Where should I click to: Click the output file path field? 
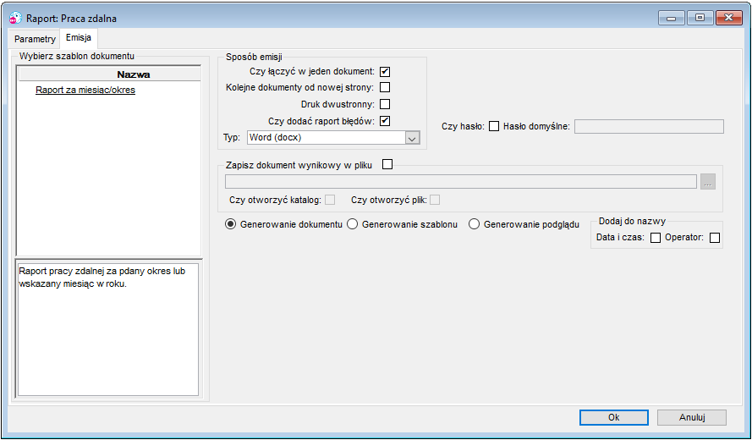(460, 181)
